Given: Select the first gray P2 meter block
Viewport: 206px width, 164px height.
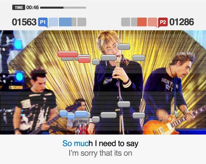Looking at the screenshot, I should click(126, 22).
